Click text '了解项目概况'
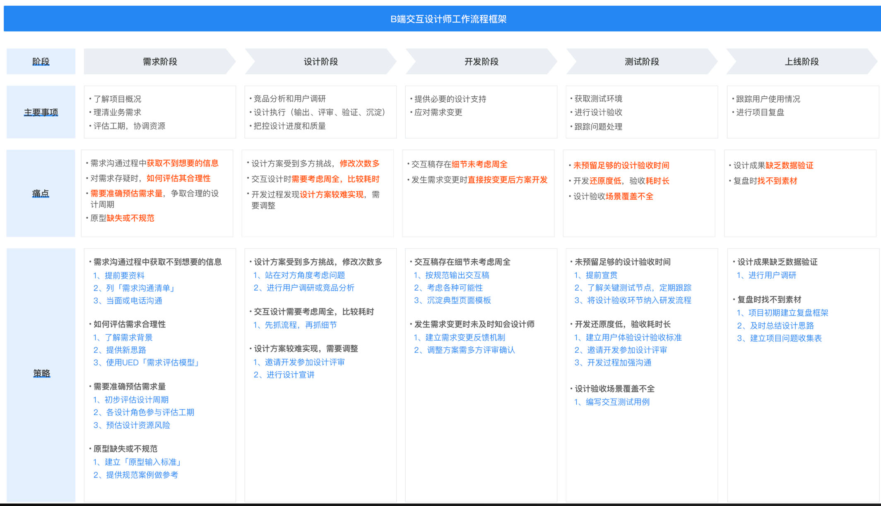 (x=117, y=99)
